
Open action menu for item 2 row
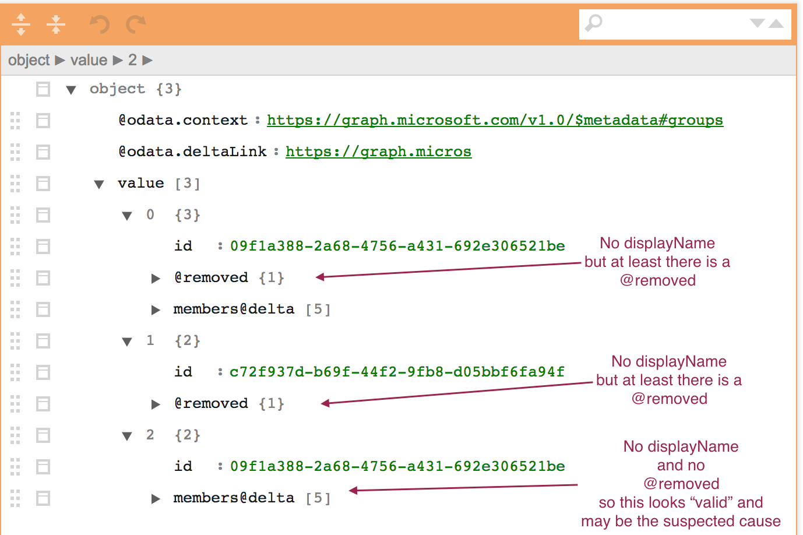[43, 435]
